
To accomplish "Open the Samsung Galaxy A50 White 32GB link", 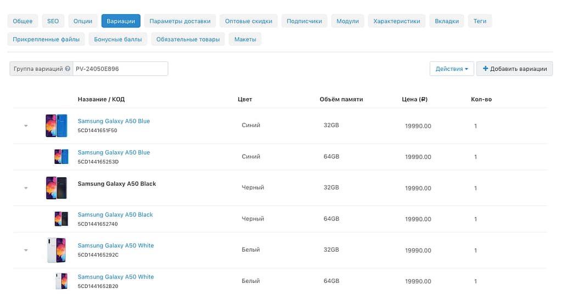I will 116,246.
